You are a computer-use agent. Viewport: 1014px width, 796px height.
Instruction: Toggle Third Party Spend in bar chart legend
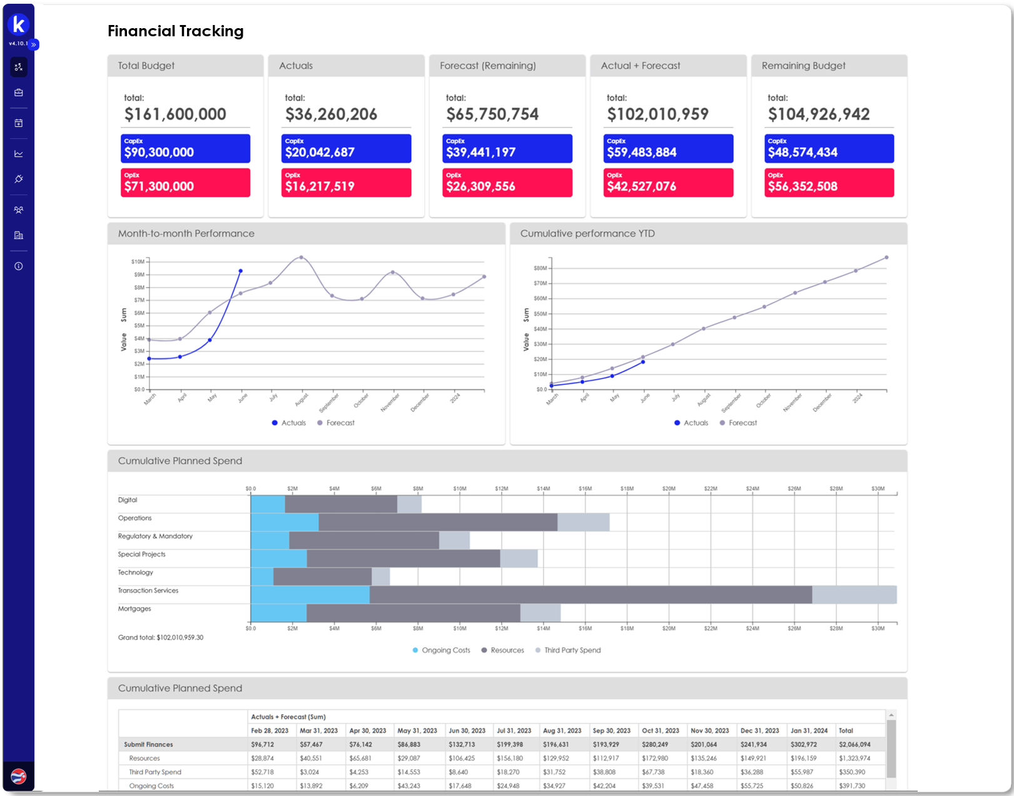coord(568,650)
